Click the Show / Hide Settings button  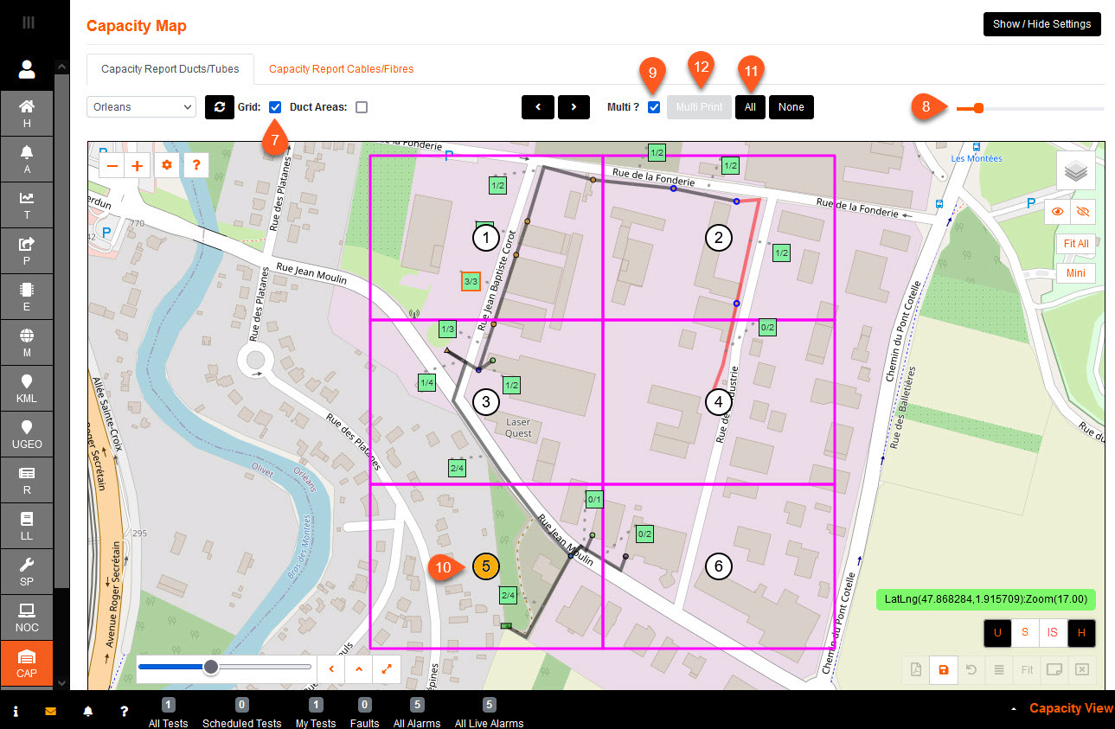coord(1041,24)
